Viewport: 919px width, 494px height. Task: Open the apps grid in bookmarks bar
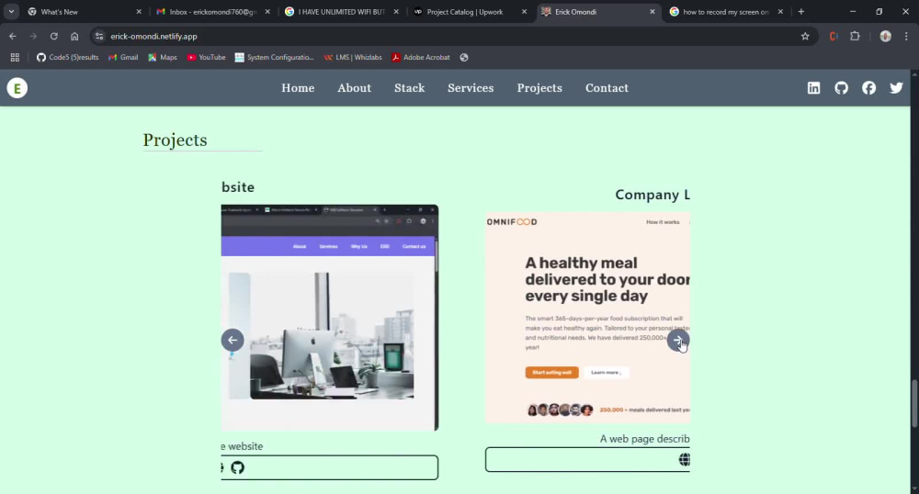[x=15, y=57]
